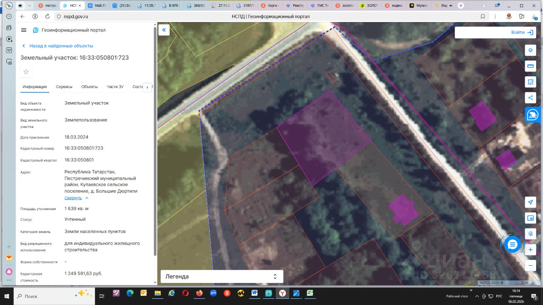
Task: Switch to the Сервисы tab
Action: tap(64, 87)
